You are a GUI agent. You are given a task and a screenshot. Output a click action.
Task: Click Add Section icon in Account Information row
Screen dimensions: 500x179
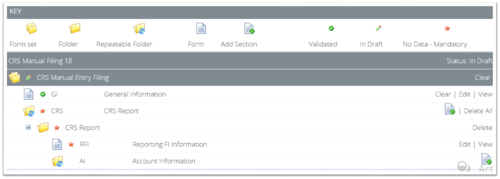tap(486, 160)
